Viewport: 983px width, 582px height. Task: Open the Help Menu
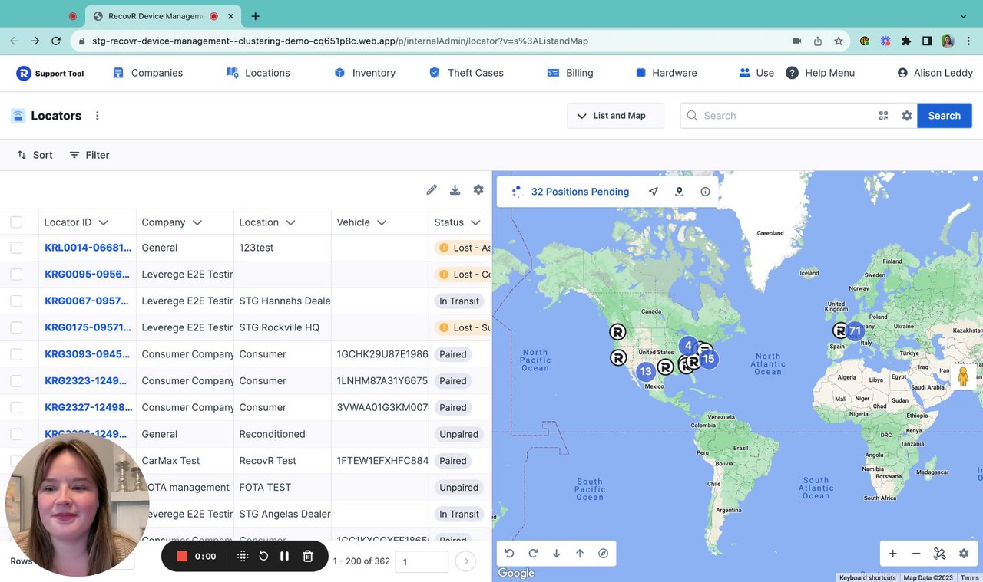coord(820,73)
